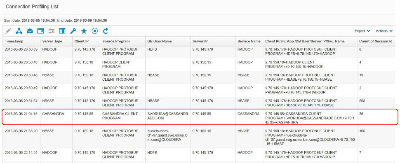Image resolution: width=400 pixels, height=163 pixels.
Task: Select timestamp 2016-03-06 20:51:54 cell
Action: click(x=21, y=101)
